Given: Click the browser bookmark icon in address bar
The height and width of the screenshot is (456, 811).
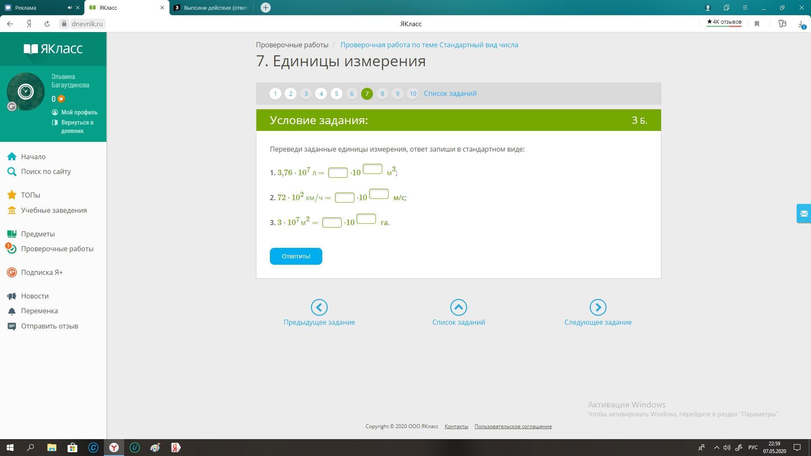Looking at the screenshot, I should point(757,24).
